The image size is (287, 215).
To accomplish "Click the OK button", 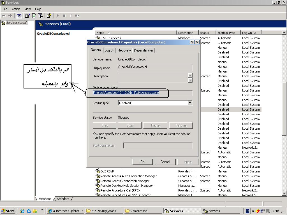I will coord(142,162).
